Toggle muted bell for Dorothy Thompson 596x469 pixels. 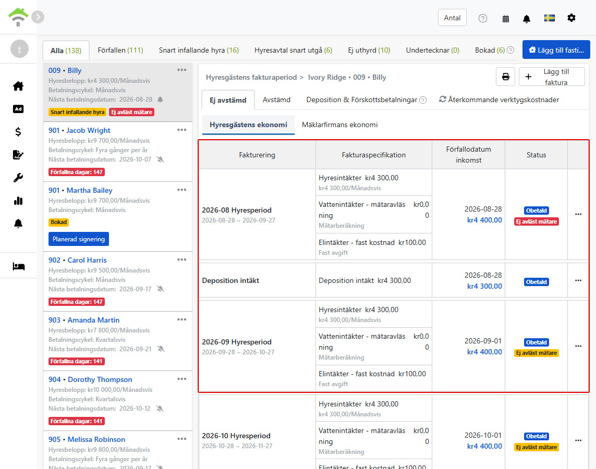pos(160,409)
